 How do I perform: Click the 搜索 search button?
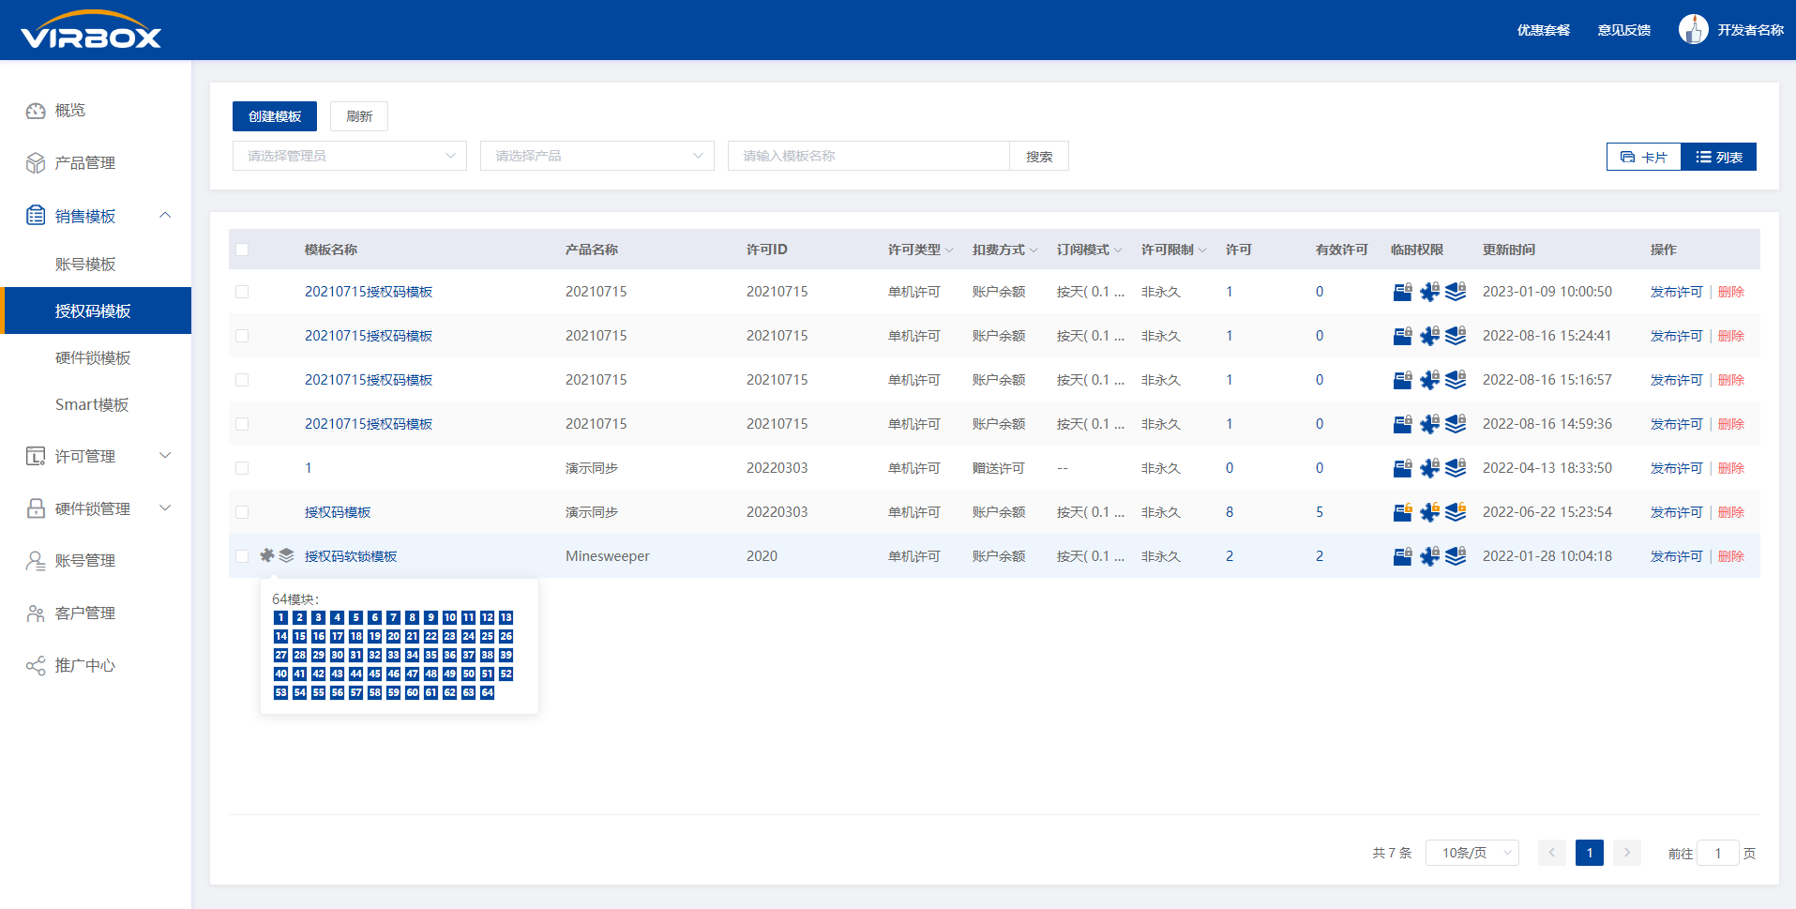[x=1039, y=156]
